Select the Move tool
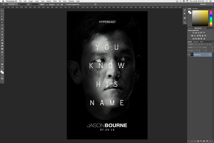 [x=2, y=11]
